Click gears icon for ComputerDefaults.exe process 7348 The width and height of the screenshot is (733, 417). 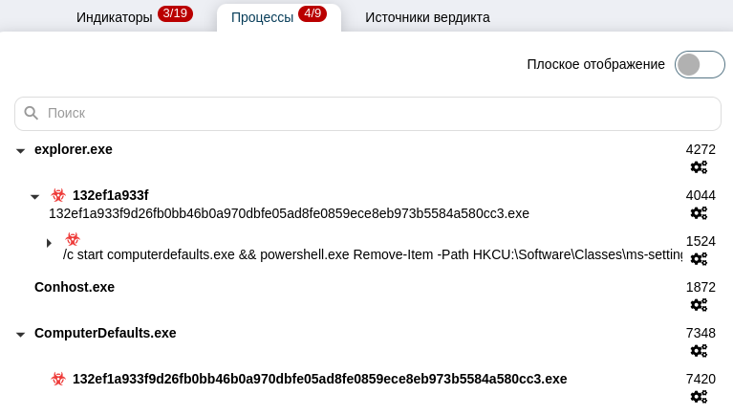[x=699, y=351]
